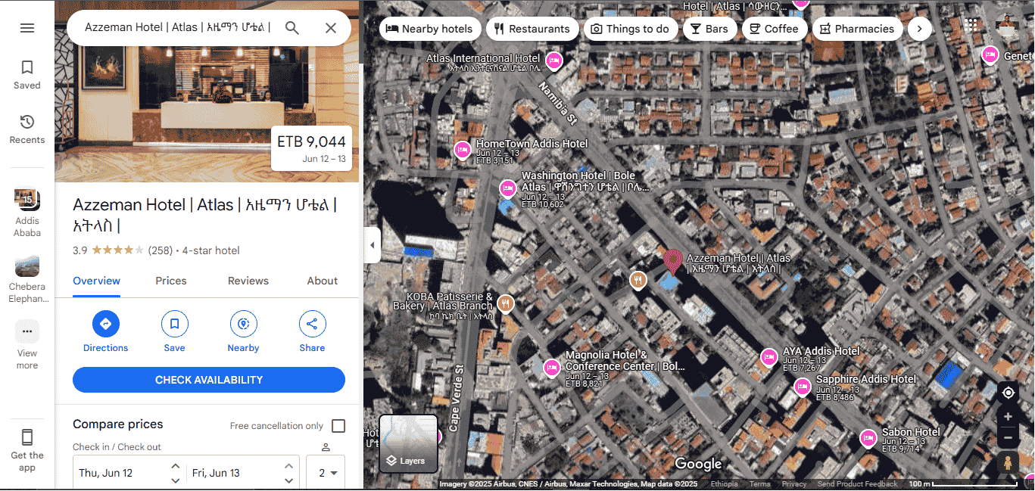Open Terms link in footer
1035x491 pixels.
(760, 484)
